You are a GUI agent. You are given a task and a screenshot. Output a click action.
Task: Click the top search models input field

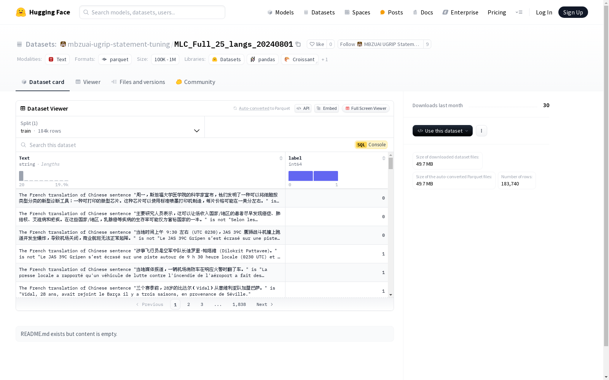click(152, 12)
